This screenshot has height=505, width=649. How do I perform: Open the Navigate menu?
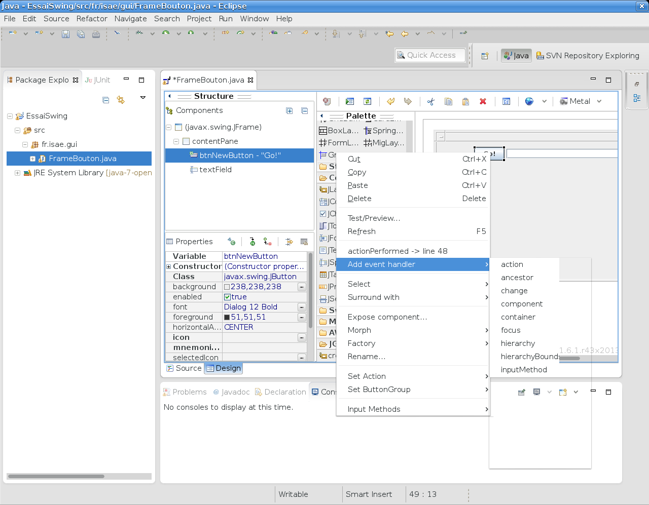(130, 19)
